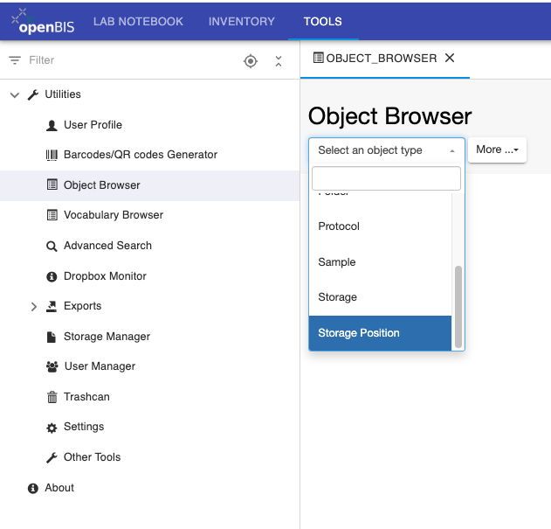This screenshot has height=529, width=551.
Task: Click the Trashcan bin icon
Action: click(52, 397)
